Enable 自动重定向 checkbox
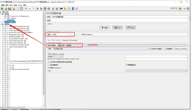The height and width of the screenshot is (110, 191). (49, 65)
